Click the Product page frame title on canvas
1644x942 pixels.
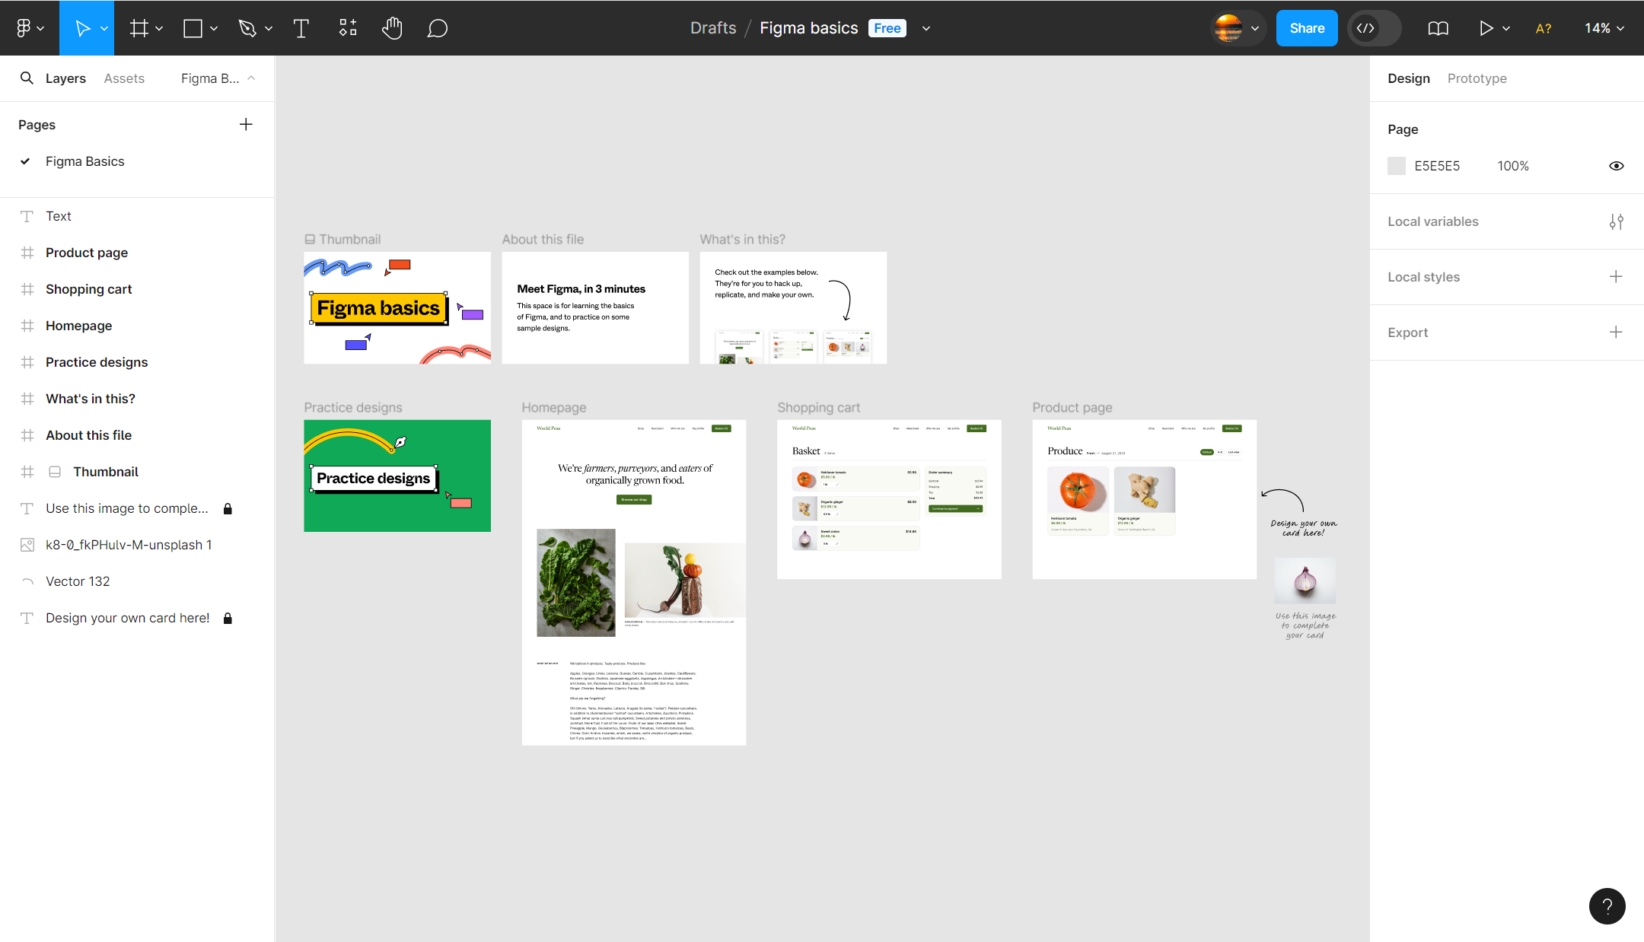click(x=1072, y=408)
